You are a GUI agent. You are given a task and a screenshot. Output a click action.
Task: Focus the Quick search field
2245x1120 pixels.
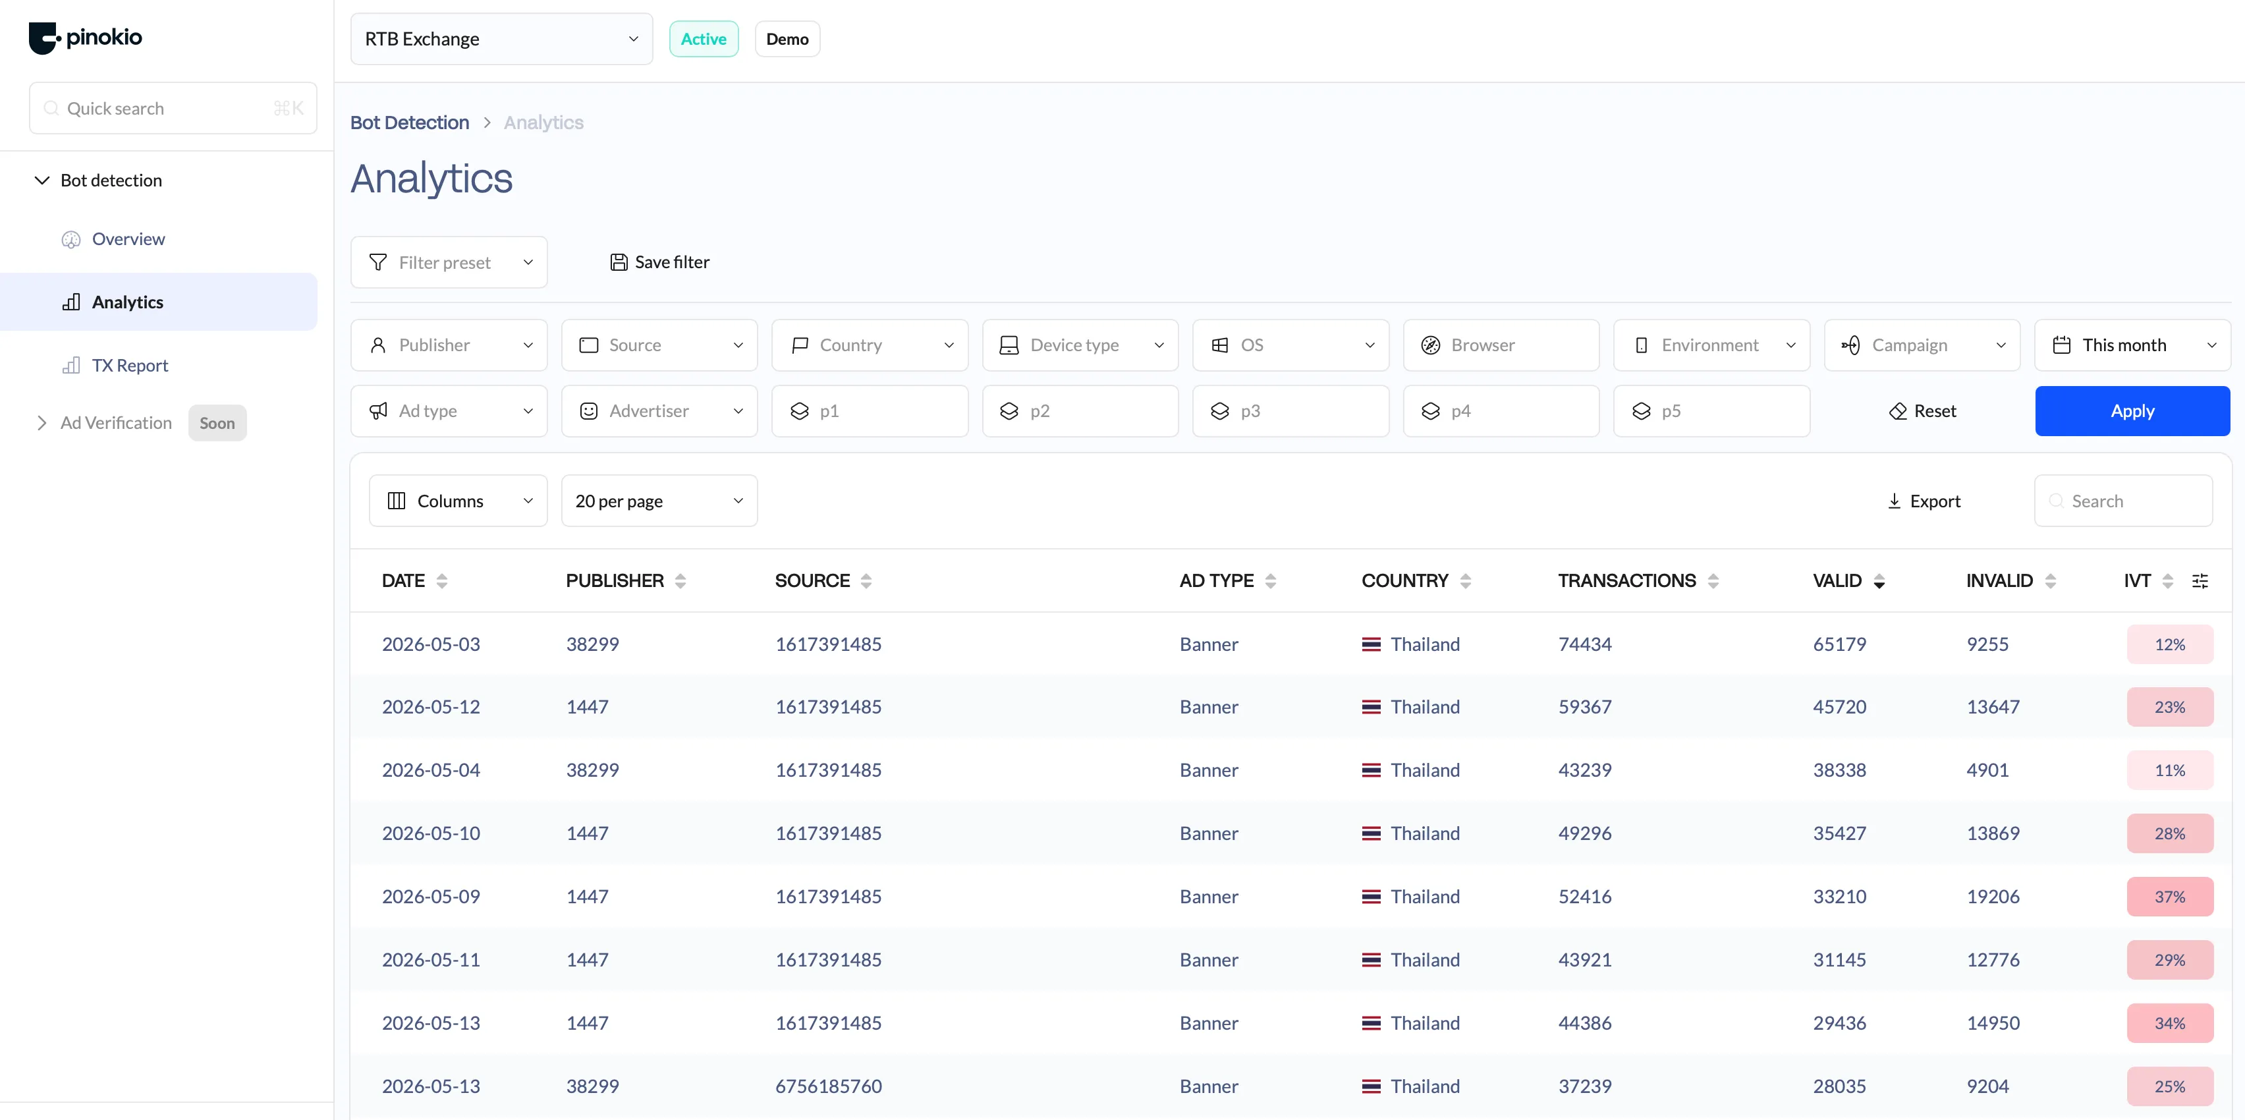coord(173,108)
